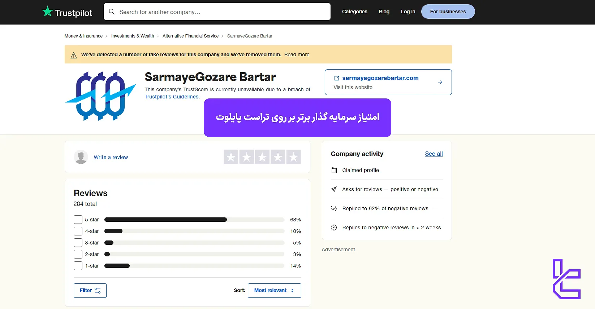Click Log in
Viewport: 595px width, 309px height.
tap(408, 12)
